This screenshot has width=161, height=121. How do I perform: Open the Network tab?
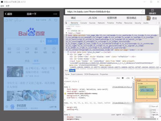(x=101, y=23)
